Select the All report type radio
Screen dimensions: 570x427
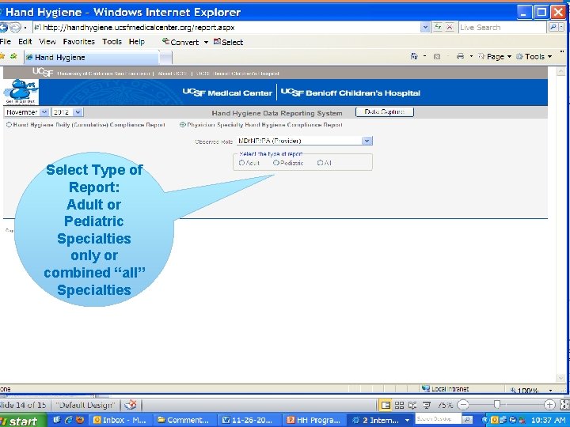[x=320, y=163]
